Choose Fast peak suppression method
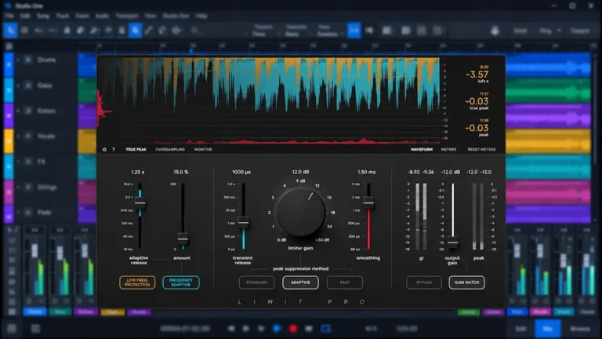Screen dimensions: 602x339 click(x=344, y=282)
